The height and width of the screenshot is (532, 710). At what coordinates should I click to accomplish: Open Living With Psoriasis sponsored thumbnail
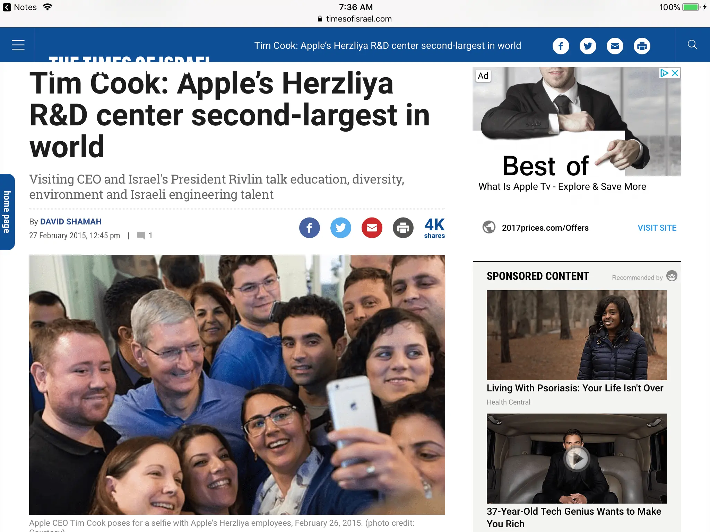click(x=577, y=335)
